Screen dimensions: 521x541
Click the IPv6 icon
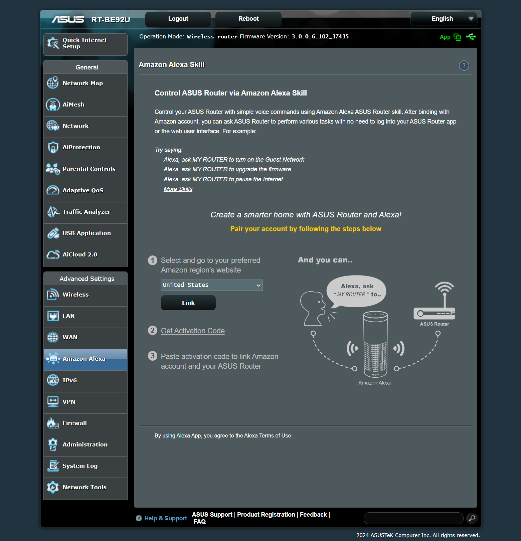coord(53,380)
